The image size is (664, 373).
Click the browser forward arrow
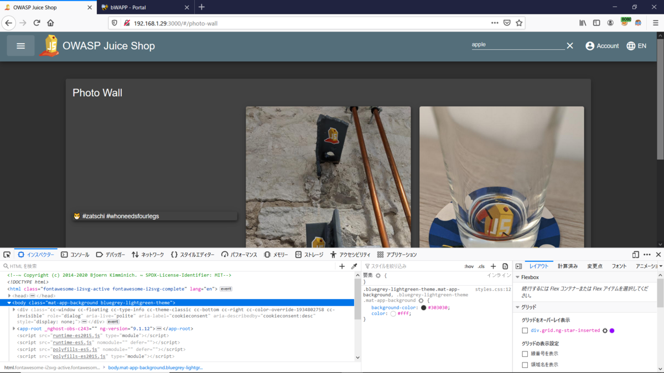(23, 23)
